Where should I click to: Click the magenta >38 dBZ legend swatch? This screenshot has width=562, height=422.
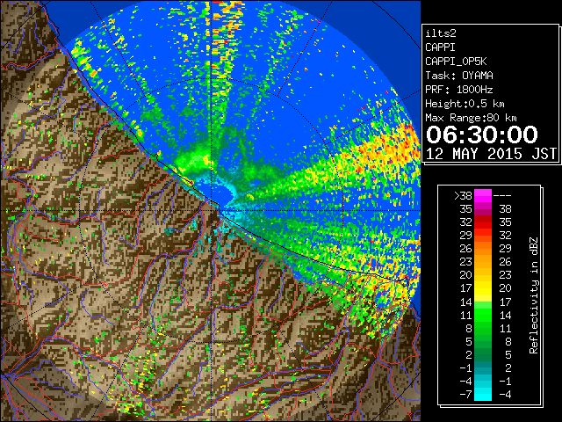pos(483,195)
